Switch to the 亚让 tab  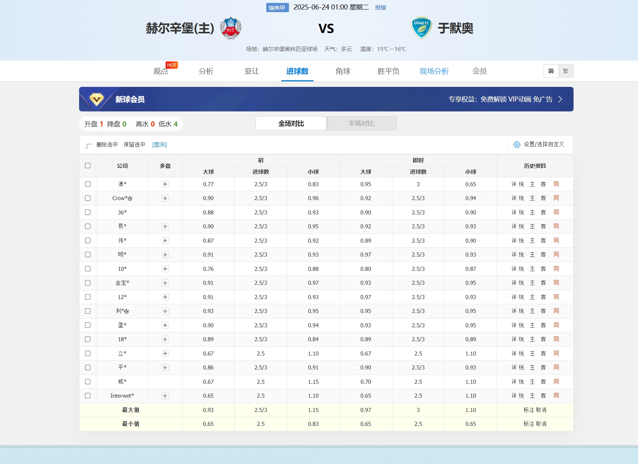pyautogui.click(x=252, y=71)
